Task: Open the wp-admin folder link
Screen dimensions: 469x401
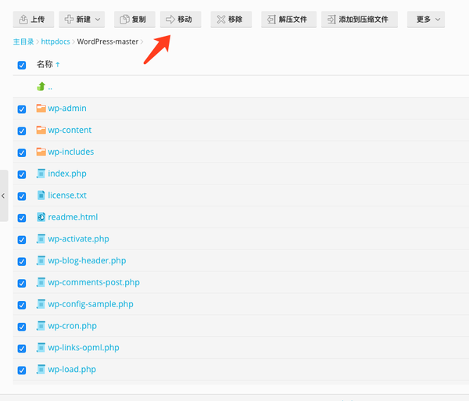Action: [67, 108]
